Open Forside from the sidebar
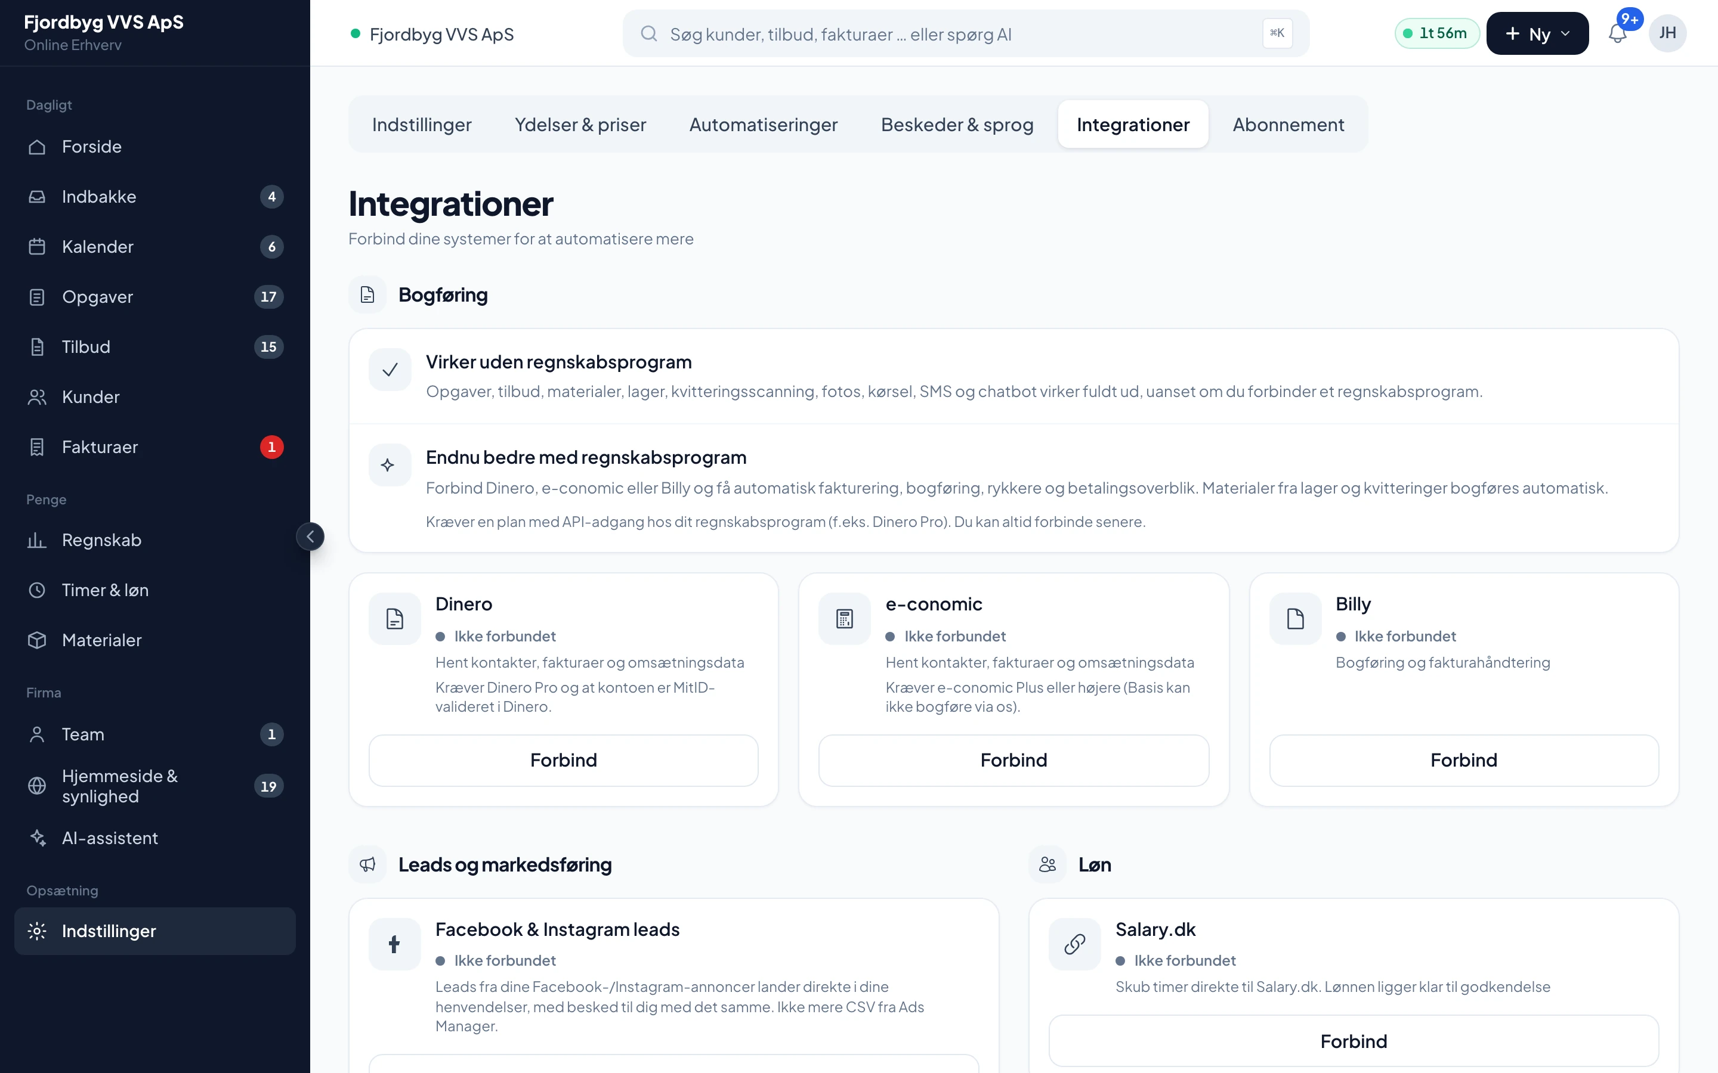Screen dimensions: 1718x1073 (x=155, y=146)
